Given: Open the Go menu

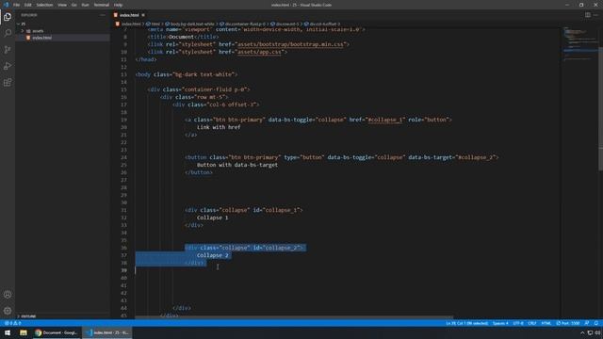Looking at the screenshot, I should coord(73,5).
